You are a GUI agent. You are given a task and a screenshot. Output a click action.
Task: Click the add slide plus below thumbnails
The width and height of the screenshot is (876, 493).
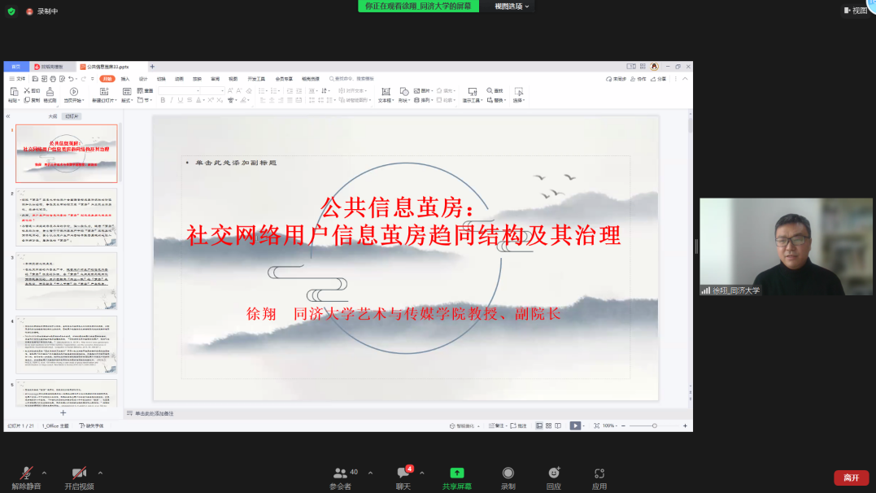pos(63,413)
